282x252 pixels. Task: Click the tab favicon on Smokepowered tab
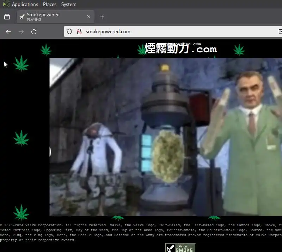click(x=22, y=17)
